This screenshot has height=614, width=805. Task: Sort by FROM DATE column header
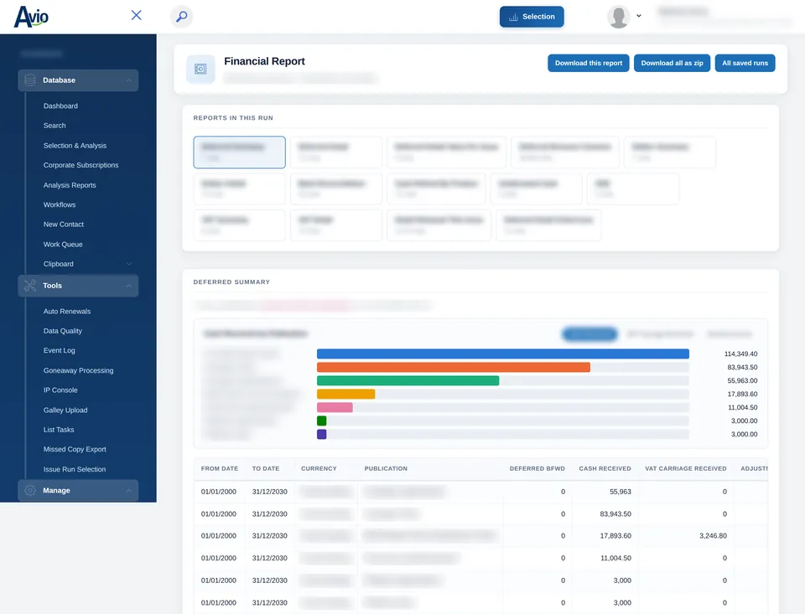(x=219, y=468)
